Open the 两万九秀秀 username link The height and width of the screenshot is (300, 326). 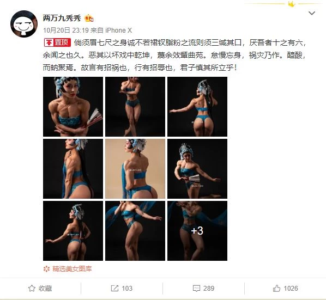(x=62, y=19)
